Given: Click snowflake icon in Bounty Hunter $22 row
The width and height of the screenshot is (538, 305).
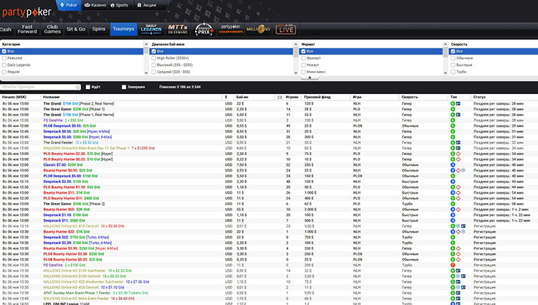Looking at the screenshot, I should coord(463,232).
